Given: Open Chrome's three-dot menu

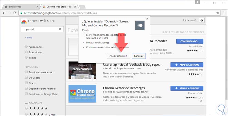Looking at the screenshot, I should click(x=224, y=13).
